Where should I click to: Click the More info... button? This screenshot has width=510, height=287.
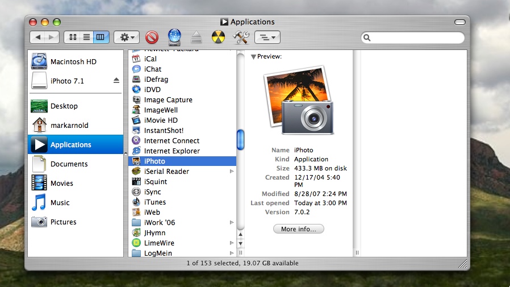point(299,229)
